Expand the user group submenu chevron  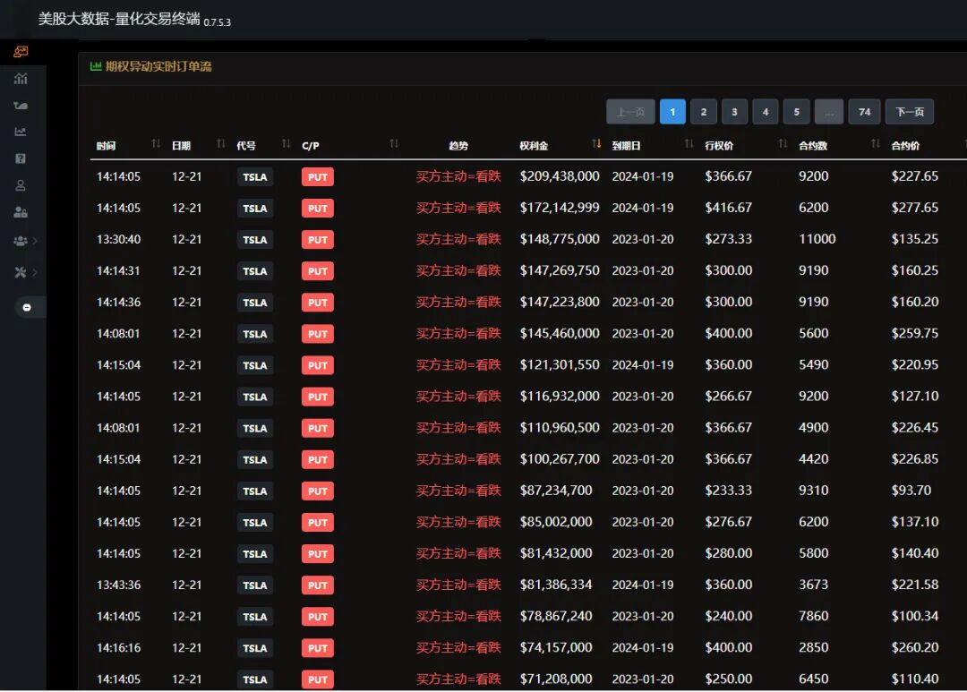click(x=35, y=241)
